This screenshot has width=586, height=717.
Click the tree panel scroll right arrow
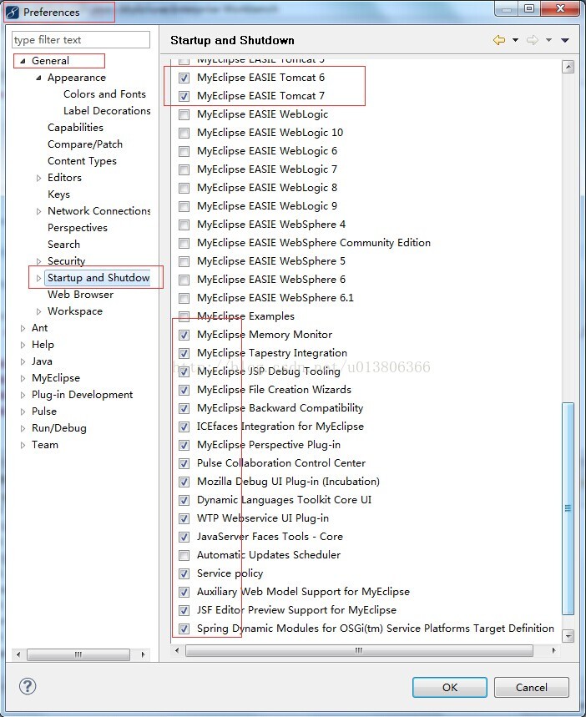click(144, 654)
